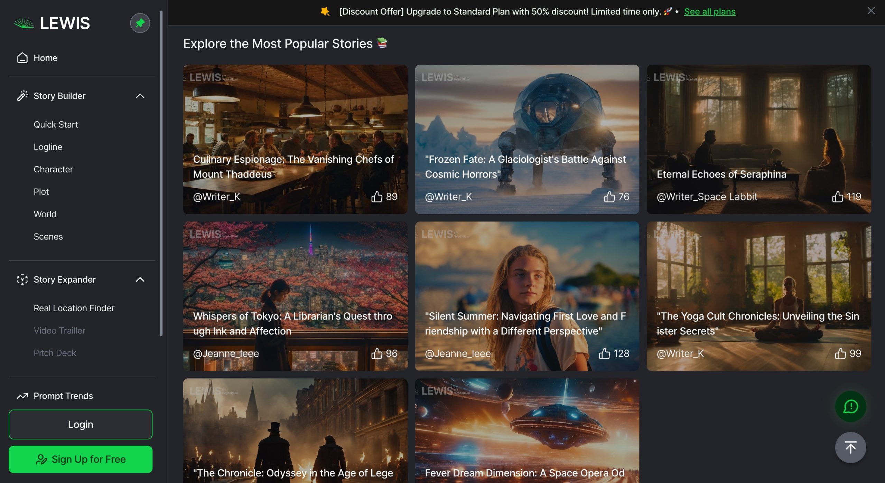The image size is (885, 483).
Task: Click thumbs-up on Yoga Cult Chronicles
Action: [x=840, y=353]
